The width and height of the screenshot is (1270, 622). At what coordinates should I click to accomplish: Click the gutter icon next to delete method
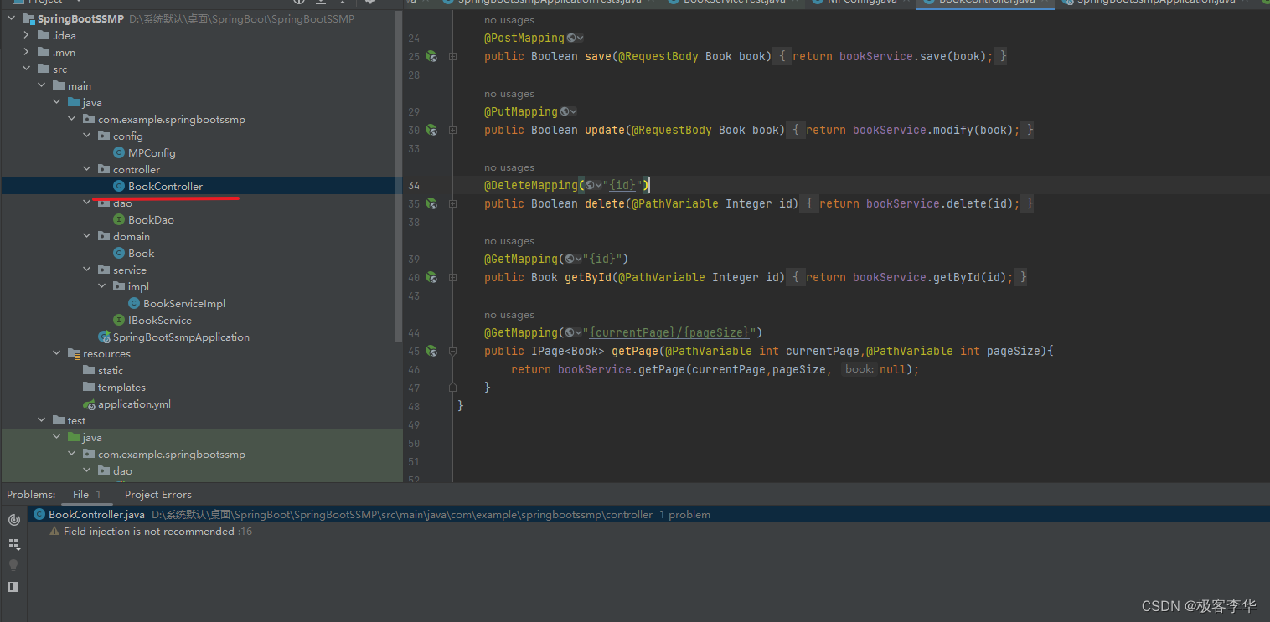click(431, 204)
